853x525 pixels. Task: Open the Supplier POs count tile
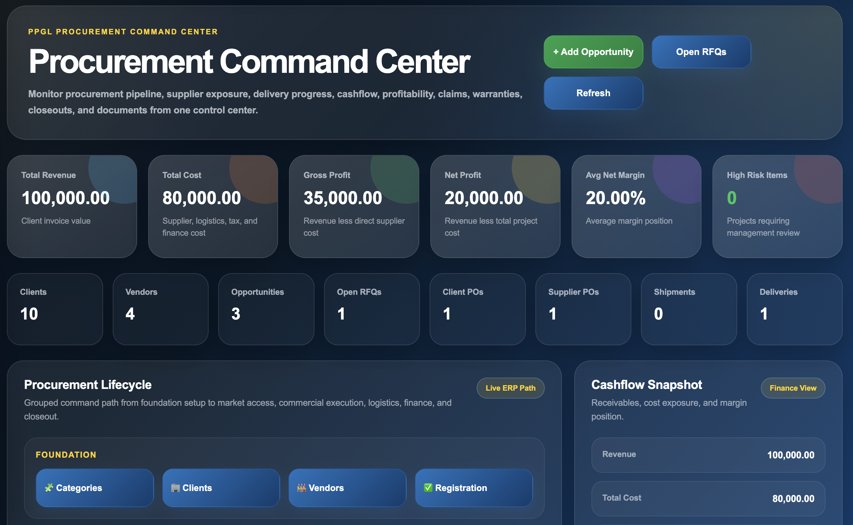(583, 309)
